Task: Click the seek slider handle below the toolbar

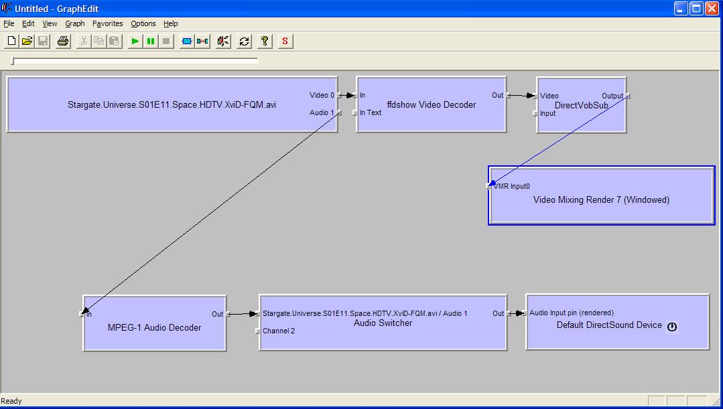Action: (x=13, y=61)
